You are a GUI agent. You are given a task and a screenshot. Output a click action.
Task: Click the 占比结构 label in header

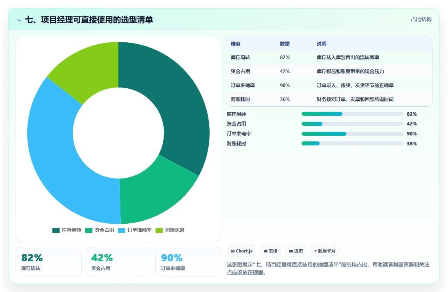coord(421,20)
